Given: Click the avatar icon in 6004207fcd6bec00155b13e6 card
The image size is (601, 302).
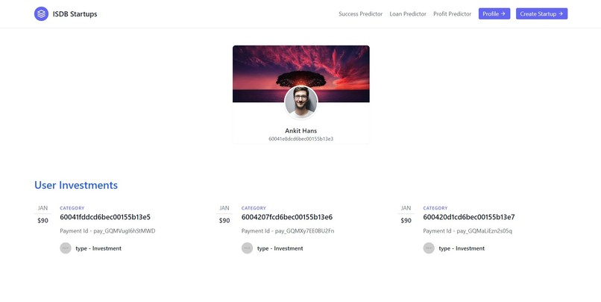Looking at the screenshot, I should pyautogui.click(x=248, y=248).
